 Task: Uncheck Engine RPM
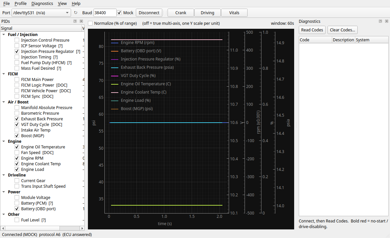[x=17, y=158]
